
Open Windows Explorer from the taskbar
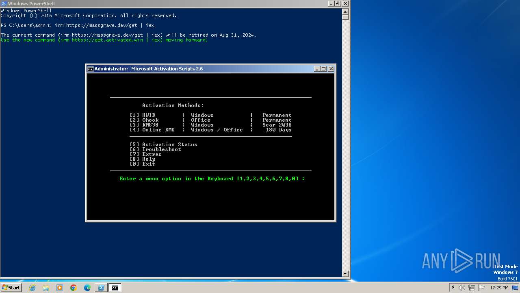pos(46,288)
